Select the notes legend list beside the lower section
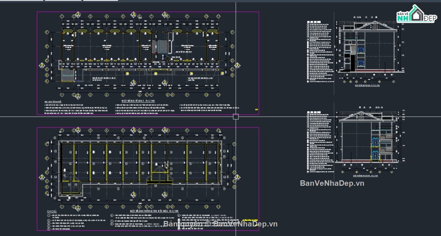441x236 pixels. (x=320, y=143)
